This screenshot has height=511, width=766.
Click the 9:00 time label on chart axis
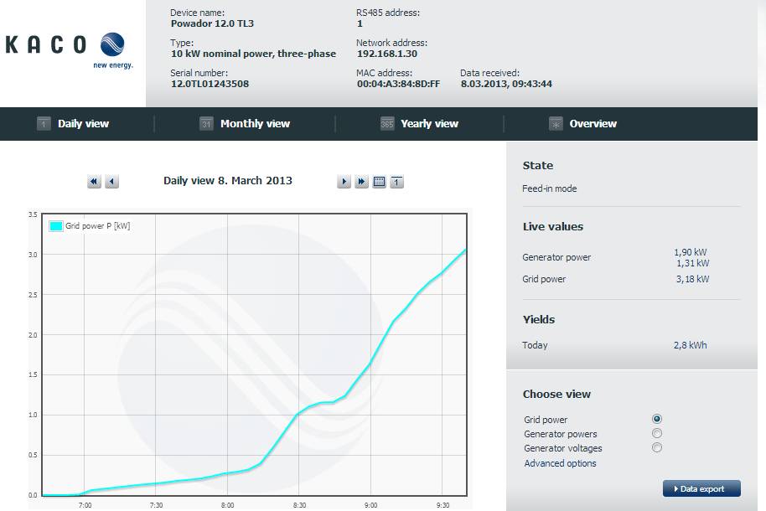[x=370, y=505]
